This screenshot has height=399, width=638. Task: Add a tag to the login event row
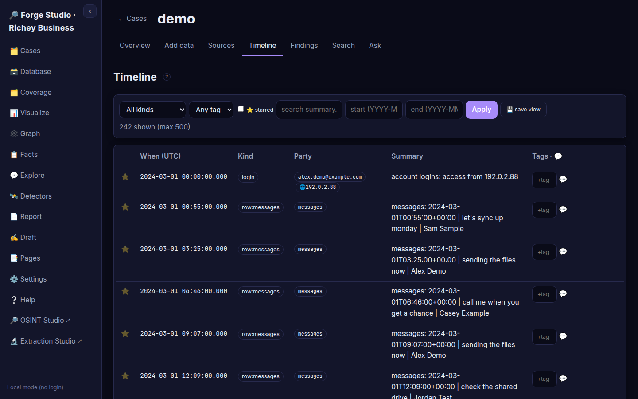(x=544, y=180)
